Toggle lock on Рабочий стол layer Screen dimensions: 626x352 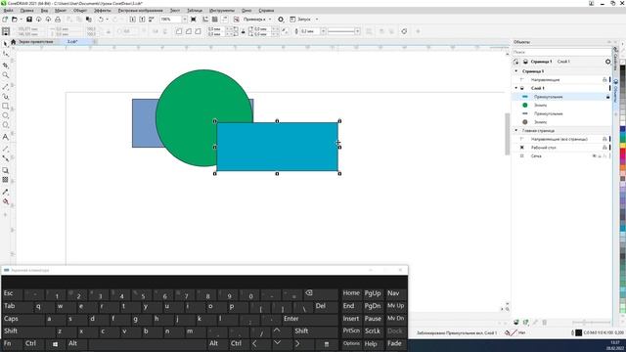click(604, 148)
